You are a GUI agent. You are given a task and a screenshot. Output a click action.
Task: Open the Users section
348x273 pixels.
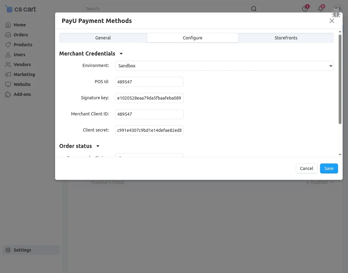[8, 54]
